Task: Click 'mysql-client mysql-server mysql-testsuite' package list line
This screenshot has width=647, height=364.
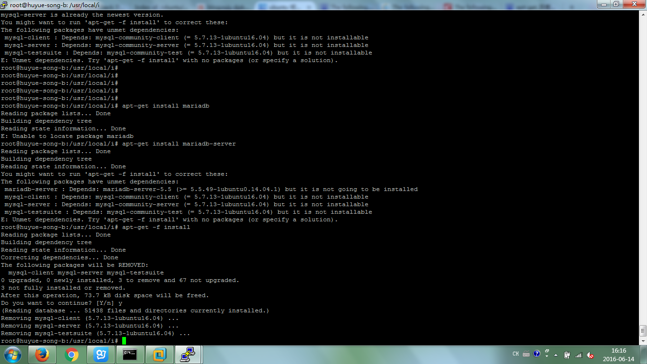Action: [86, 273]
